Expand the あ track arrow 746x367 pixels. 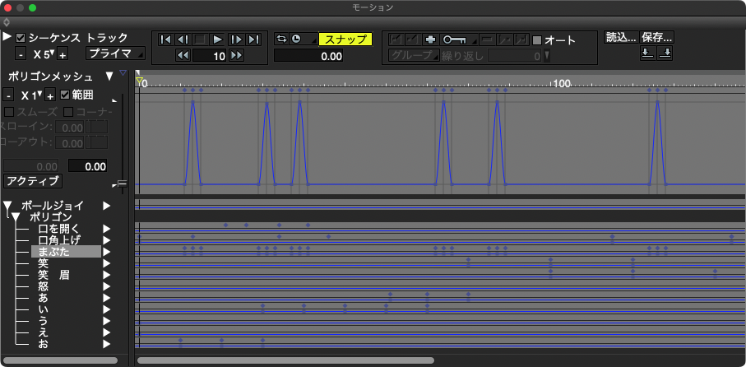tap(107, 298)
